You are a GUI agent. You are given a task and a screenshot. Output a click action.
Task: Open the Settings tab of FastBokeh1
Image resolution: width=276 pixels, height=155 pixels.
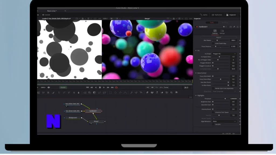(x=222, y=32)
